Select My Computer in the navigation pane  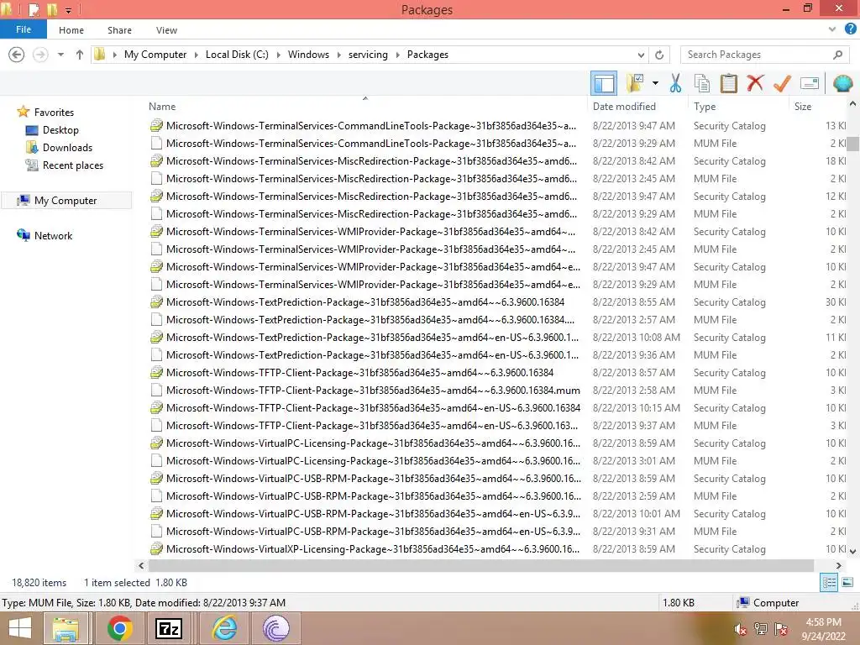click(66, 200)
